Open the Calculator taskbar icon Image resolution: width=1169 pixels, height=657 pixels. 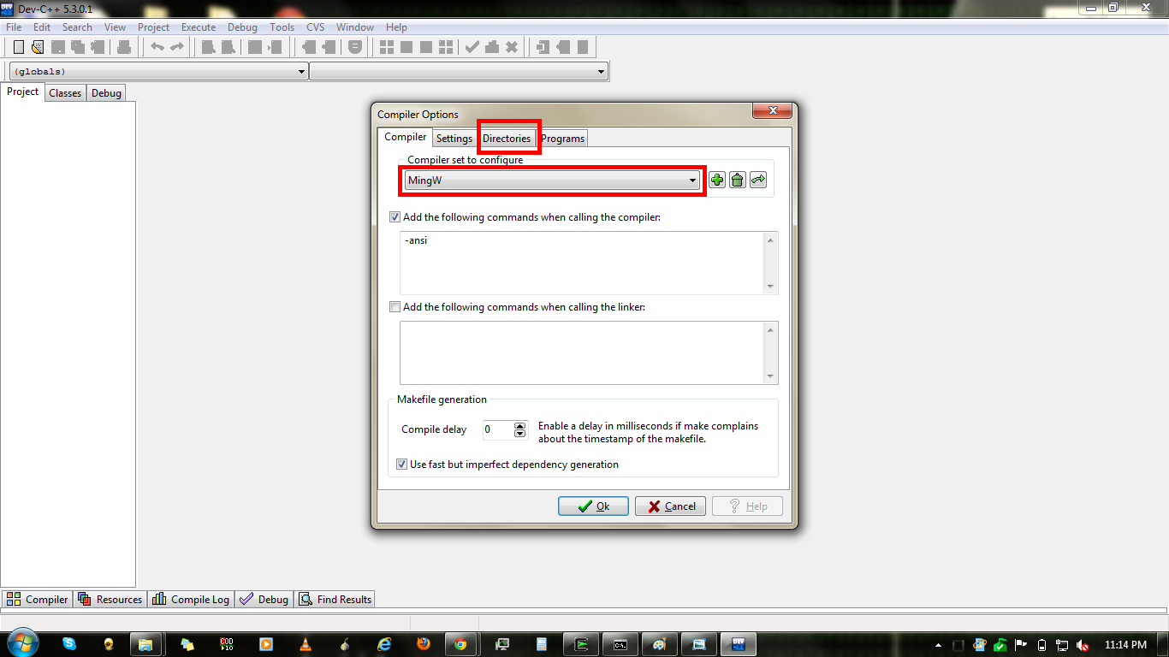point(542,644)
